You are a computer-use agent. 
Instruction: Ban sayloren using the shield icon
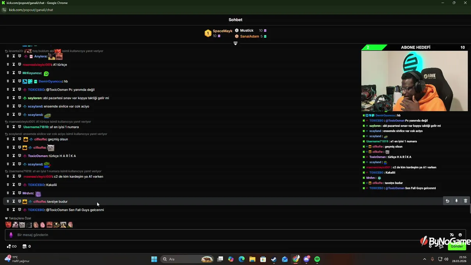click(20, 98)
